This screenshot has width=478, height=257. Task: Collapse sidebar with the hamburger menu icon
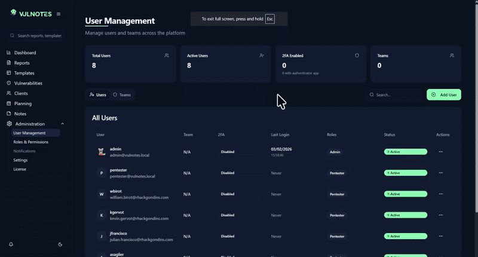click(58, 14)
